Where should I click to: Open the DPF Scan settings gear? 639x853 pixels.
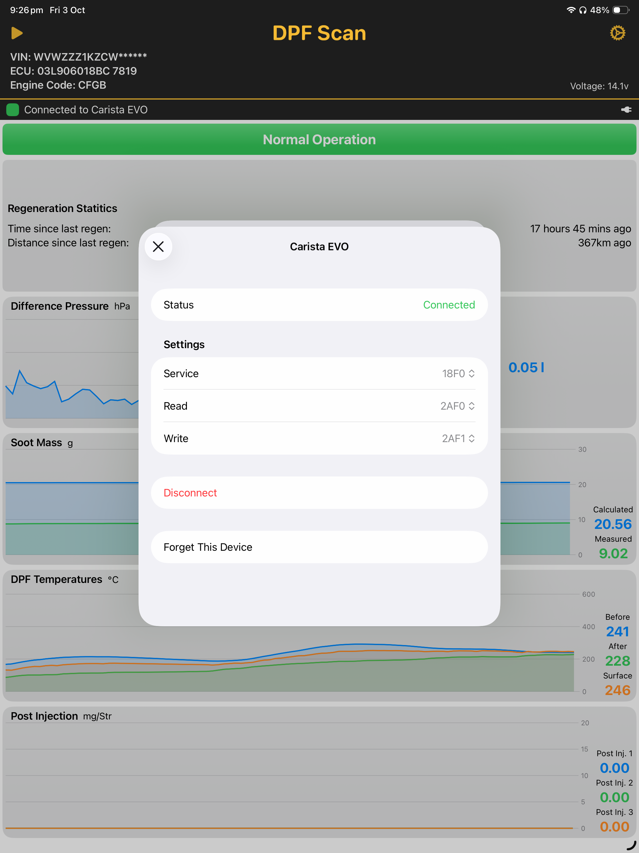click(x=617, y=33)
